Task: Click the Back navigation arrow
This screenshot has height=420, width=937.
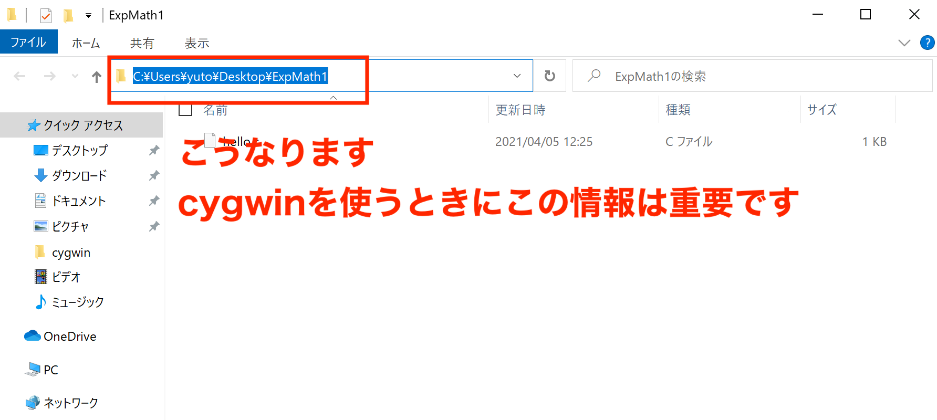Action: [19, 77]
